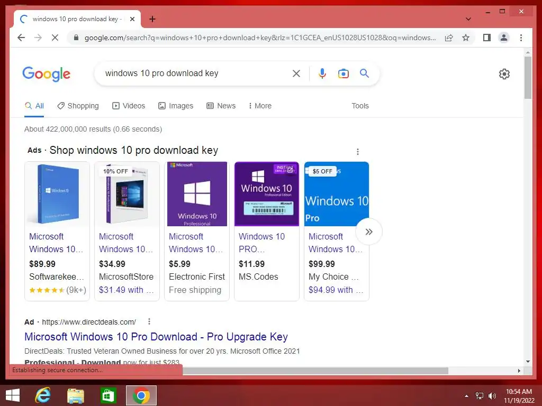Click the Google logo
The width and height of the screenshot is (542, 406).
tap(47, 74)
